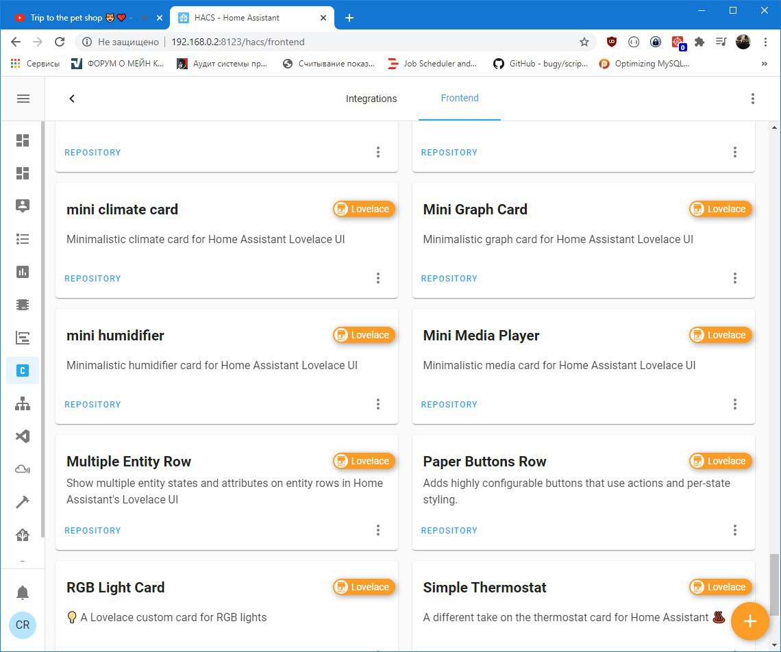Expand the bookmarks overflow chevron
Screen dimensions: 781x652
pos(765,63)
